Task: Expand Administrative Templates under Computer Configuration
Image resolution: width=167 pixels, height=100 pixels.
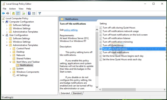Action: point(7,32)
